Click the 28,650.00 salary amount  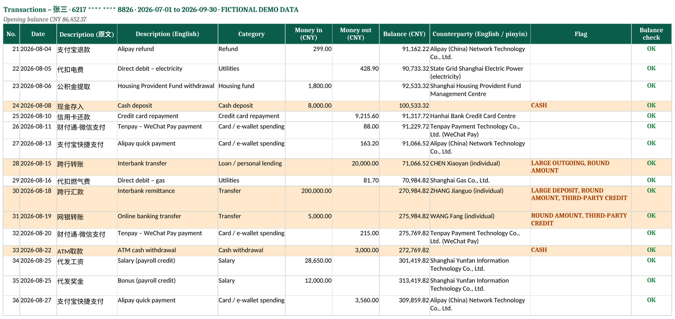[x=309, y=266]
